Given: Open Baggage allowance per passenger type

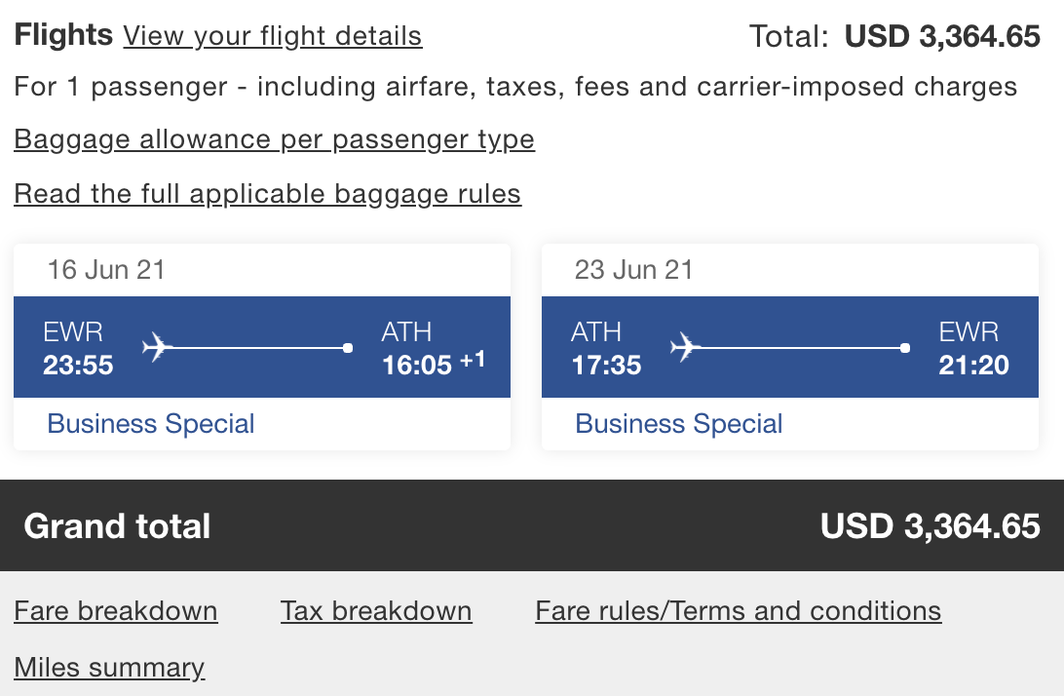Looking at the screenshot, I should tap(274, 139).
